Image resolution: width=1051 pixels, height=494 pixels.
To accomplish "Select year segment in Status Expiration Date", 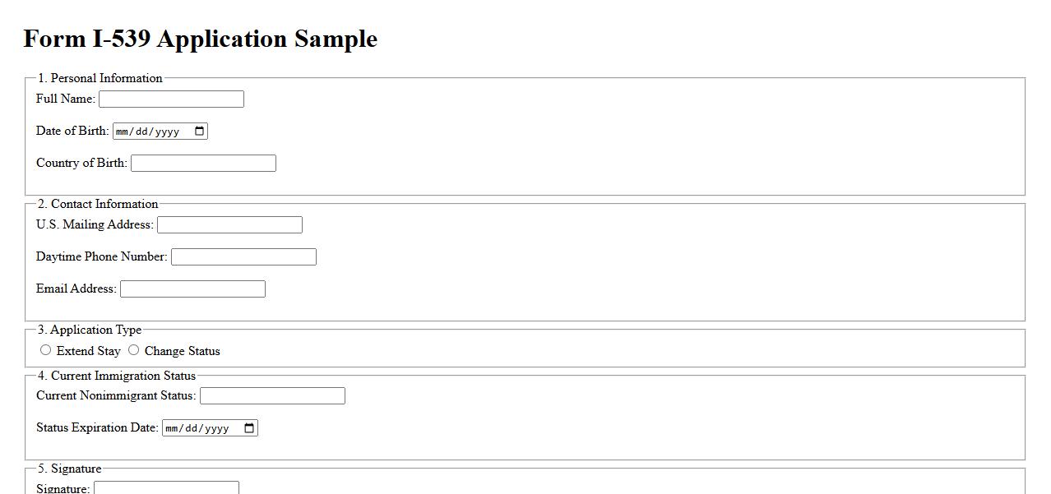I will click(x=216, y=428).
